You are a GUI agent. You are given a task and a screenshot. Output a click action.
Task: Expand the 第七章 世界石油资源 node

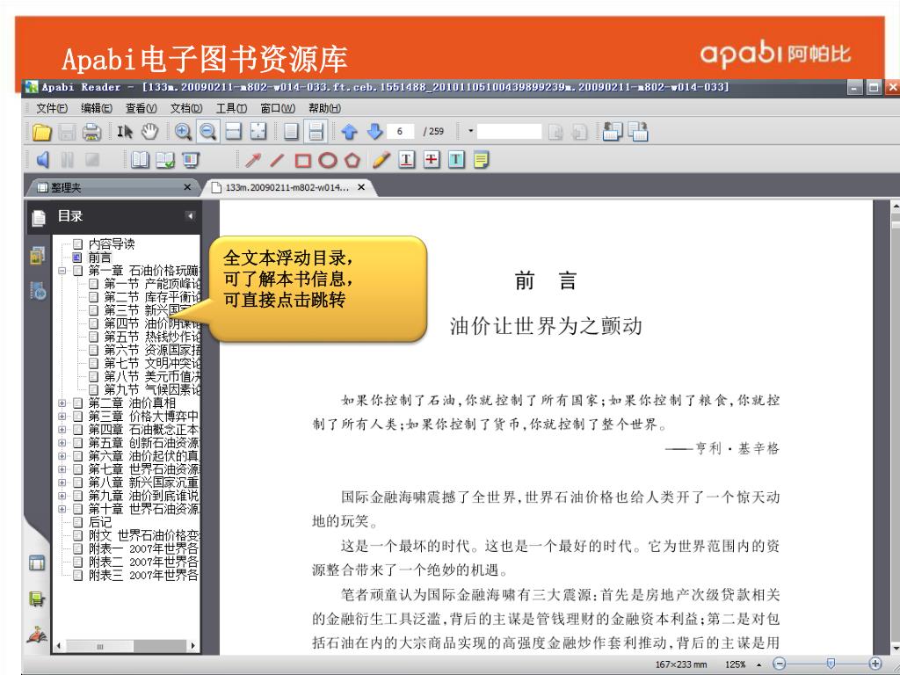(62, 469)
